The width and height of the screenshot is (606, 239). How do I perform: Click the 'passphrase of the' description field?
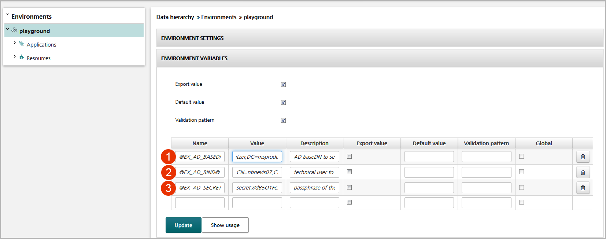314,188
